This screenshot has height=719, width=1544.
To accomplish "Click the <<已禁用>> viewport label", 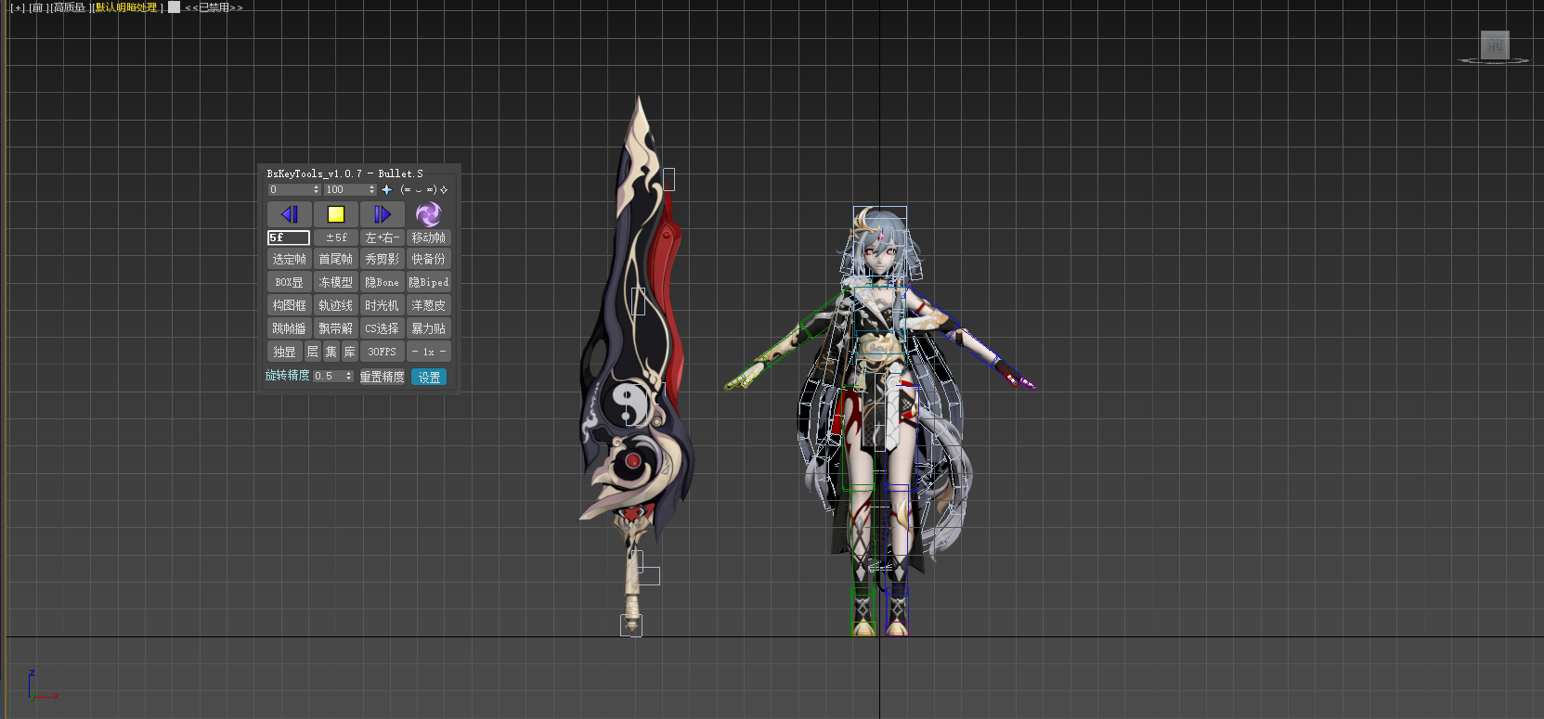I will [214, 7].
